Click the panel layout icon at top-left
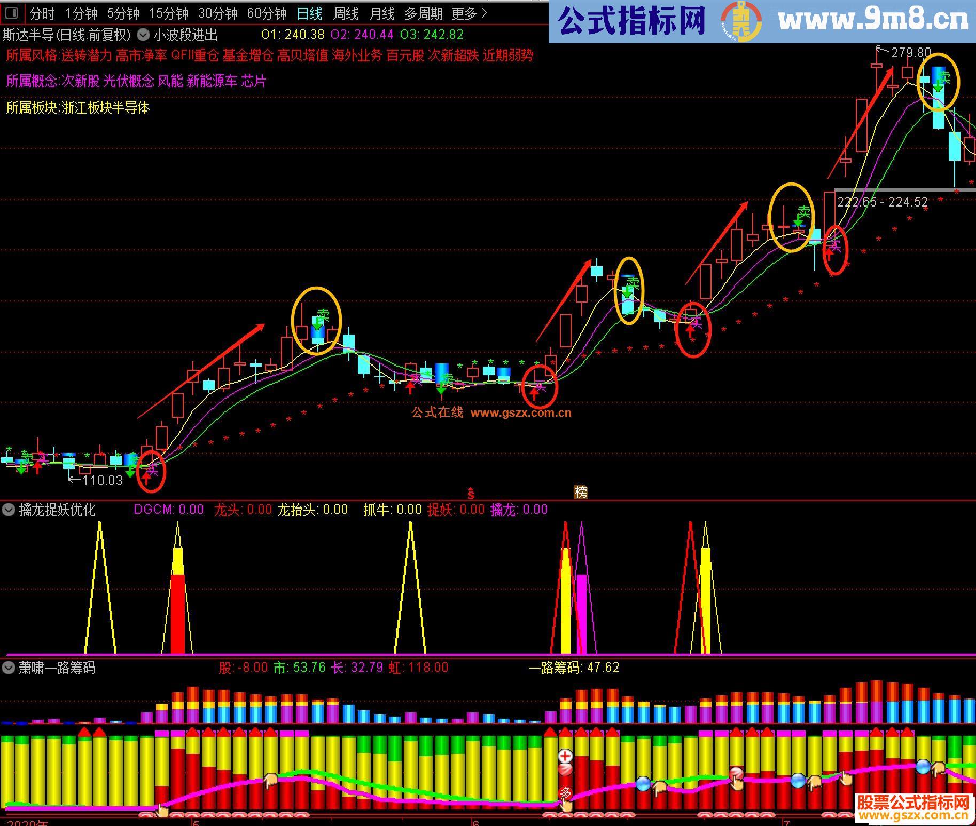Image resolution: width=976 pixels, height=826 pixels. (11, 12)
